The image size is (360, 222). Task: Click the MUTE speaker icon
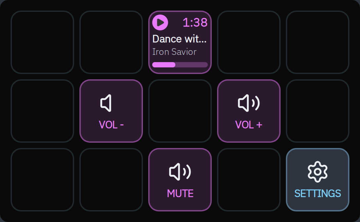tap(180, 172)
